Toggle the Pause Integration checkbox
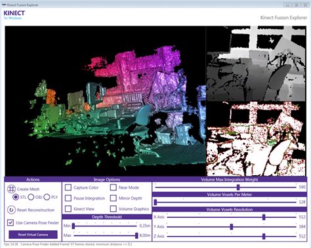This screenshot has height=248, width=311. click(68, 198)
